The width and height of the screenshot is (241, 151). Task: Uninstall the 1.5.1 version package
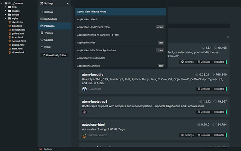click(204, 62)
